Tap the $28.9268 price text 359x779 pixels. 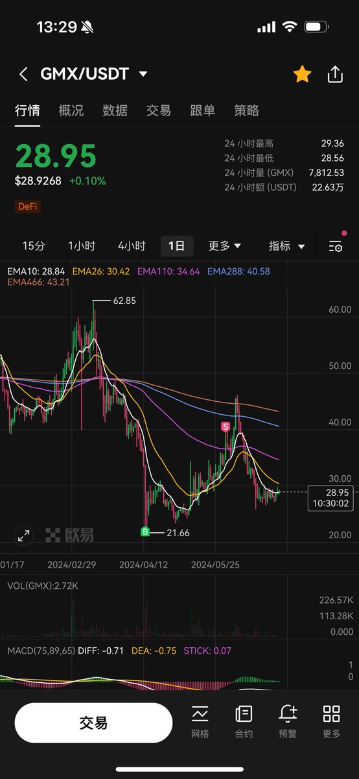pos(38,181)
